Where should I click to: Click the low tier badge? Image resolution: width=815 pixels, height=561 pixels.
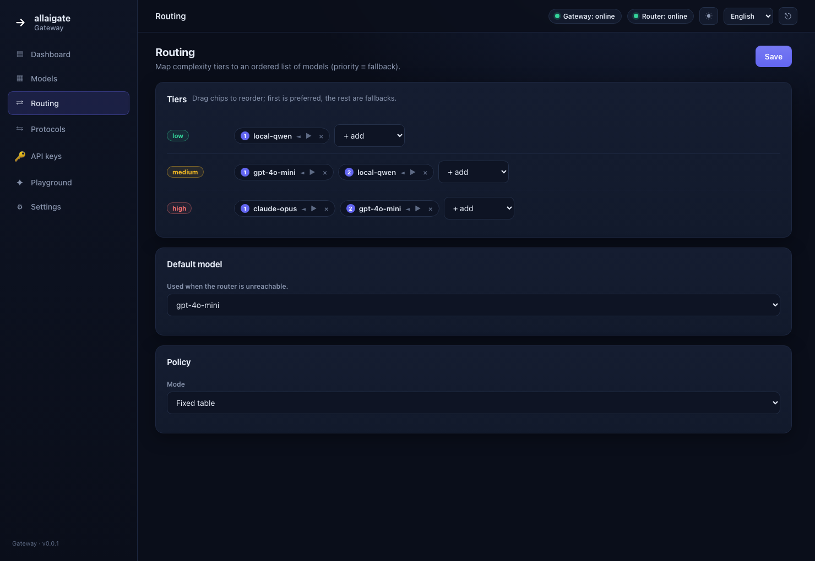click(178, 136)
